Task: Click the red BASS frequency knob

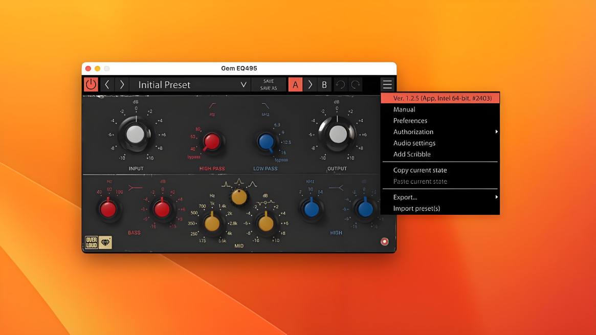Action: click(108, 209)
